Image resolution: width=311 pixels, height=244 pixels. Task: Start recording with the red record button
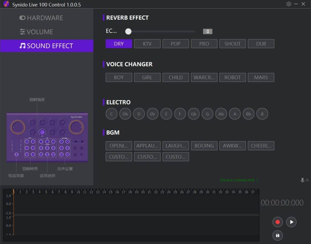coord(278,222)
